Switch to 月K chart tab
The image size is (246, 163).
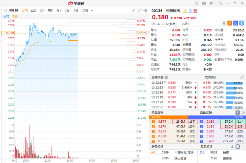pos(59,10)
